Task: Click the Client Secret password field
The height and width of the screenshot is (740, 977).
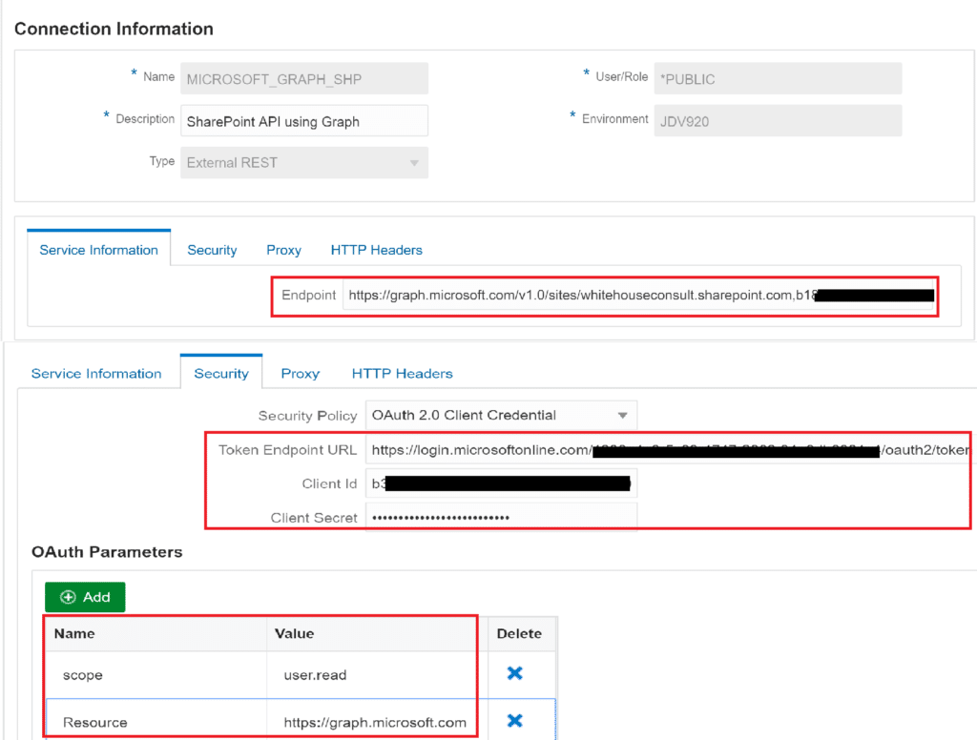Action: click(x=501, y=517)
